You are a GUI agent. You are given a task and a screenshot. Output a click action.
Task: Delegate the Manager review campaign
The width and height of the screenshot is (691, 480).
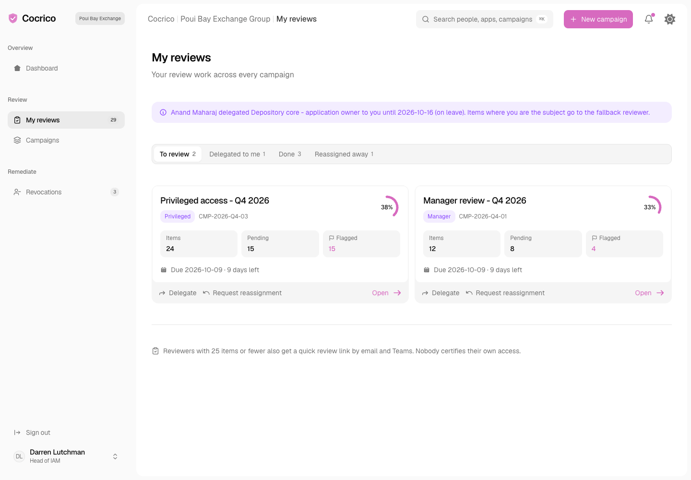(441, 293)
